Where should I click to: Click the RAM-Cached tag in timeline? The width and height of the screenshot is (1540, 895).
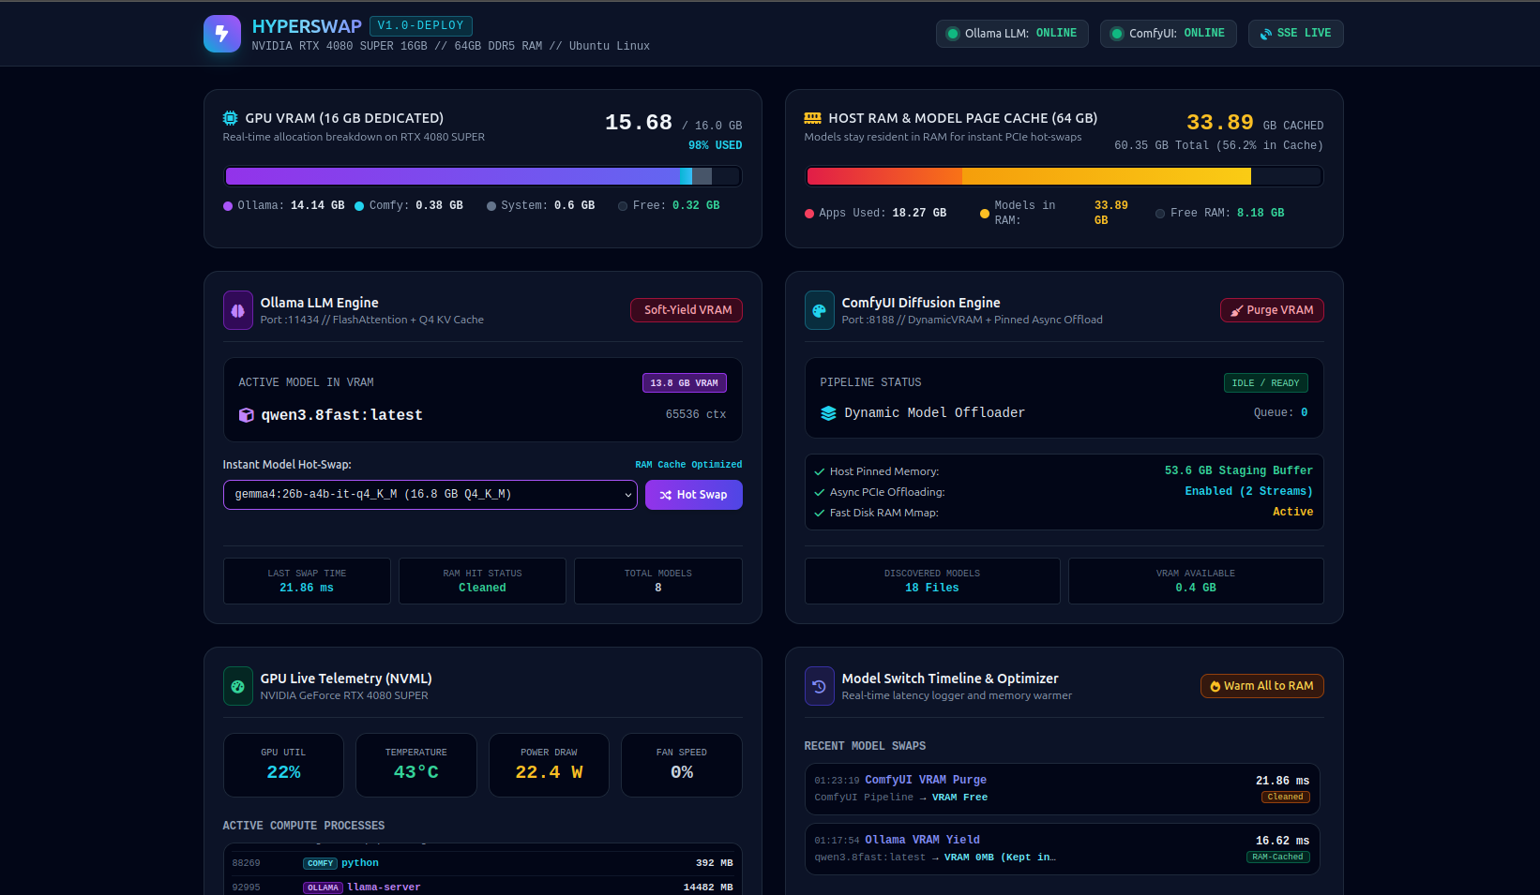(x=1278, y=858)
